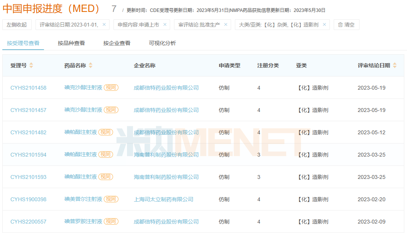This screenshot has height=237, width=407.
Task: Open application number CYHS2101458
Action: click(x=28, y=88)
